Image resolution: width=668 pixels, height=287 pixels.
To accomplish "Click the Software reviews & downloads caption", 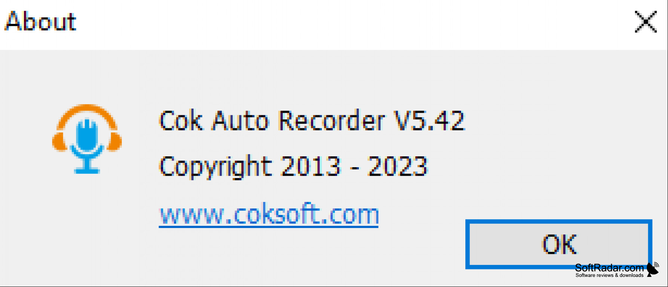I will tap(609, 275).
